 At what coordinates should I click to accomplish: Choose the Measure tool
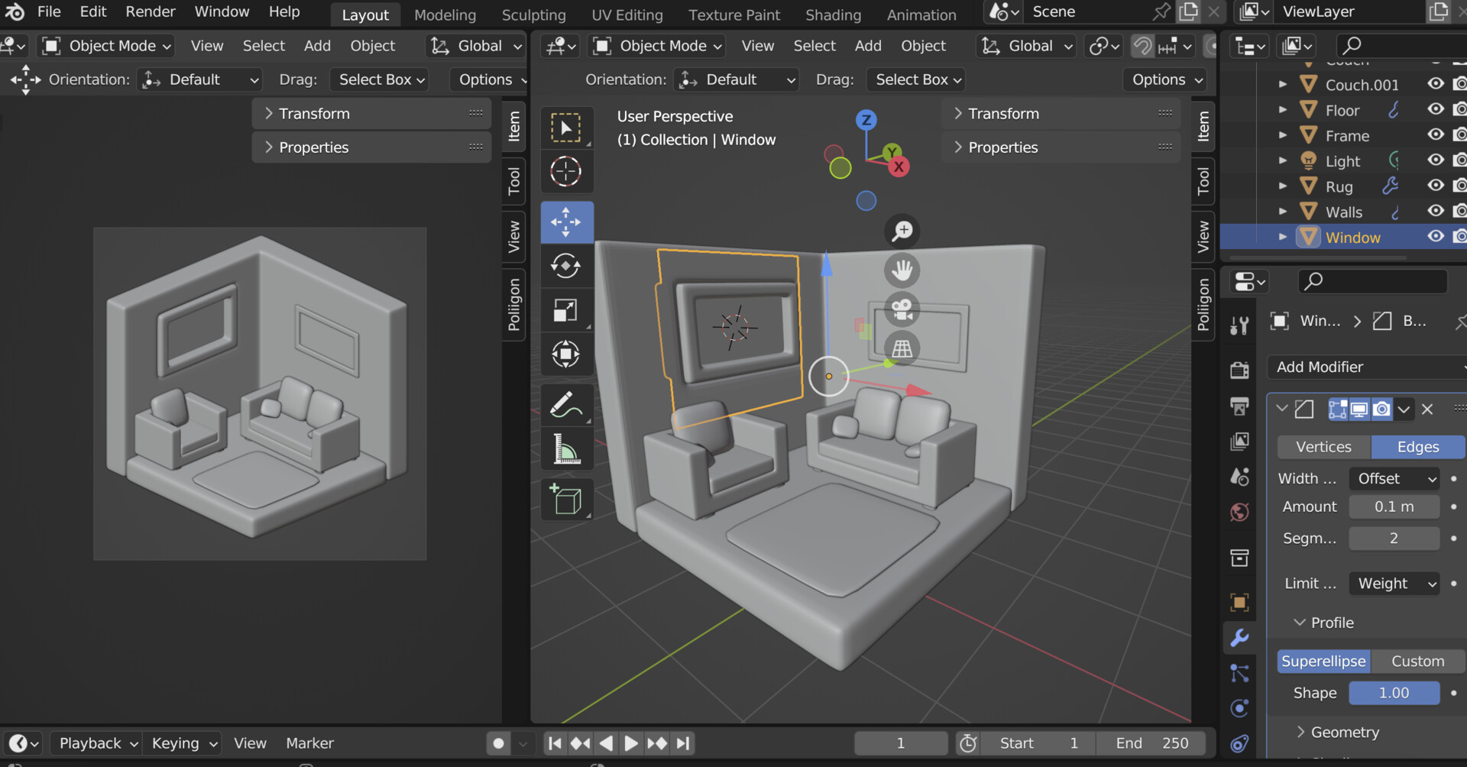coord(566,448)
